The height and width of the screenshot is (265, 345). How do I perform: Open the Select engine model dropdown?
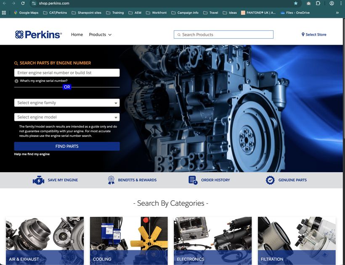coord(67,117)
